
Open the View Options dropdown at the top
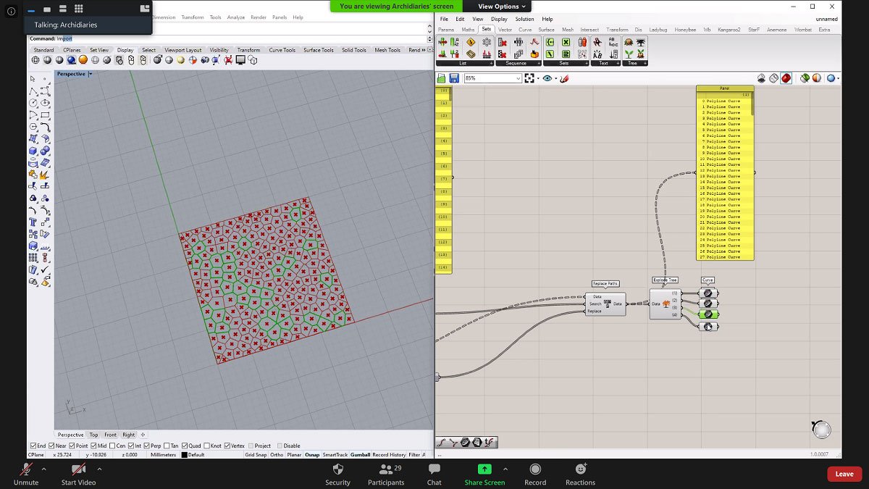pyautogui.click(x=500, y=6)
